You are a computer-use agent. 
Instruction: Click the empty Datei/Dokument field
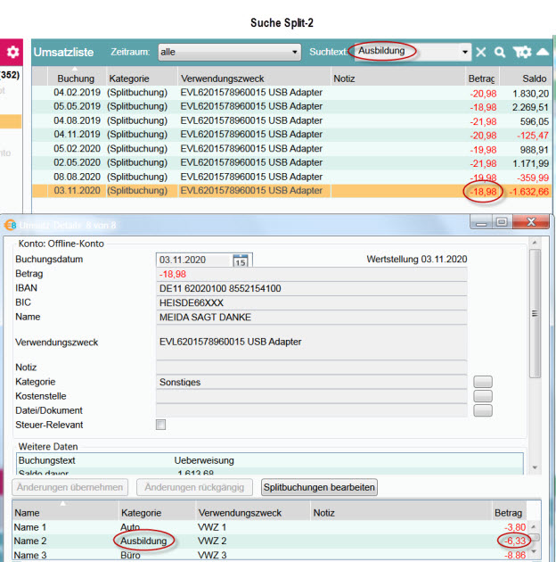point(312,410)
